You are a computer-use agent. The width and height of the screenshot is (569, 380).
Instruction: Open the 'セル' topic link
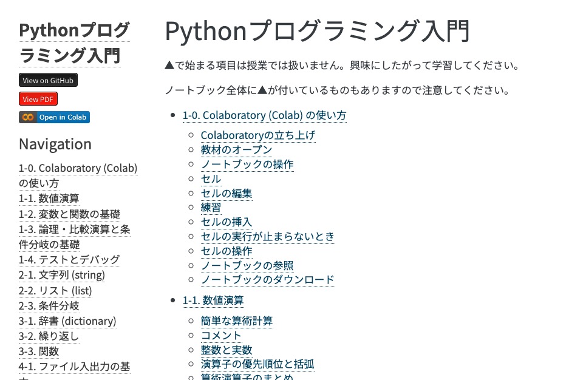click(x=210, y=178)
